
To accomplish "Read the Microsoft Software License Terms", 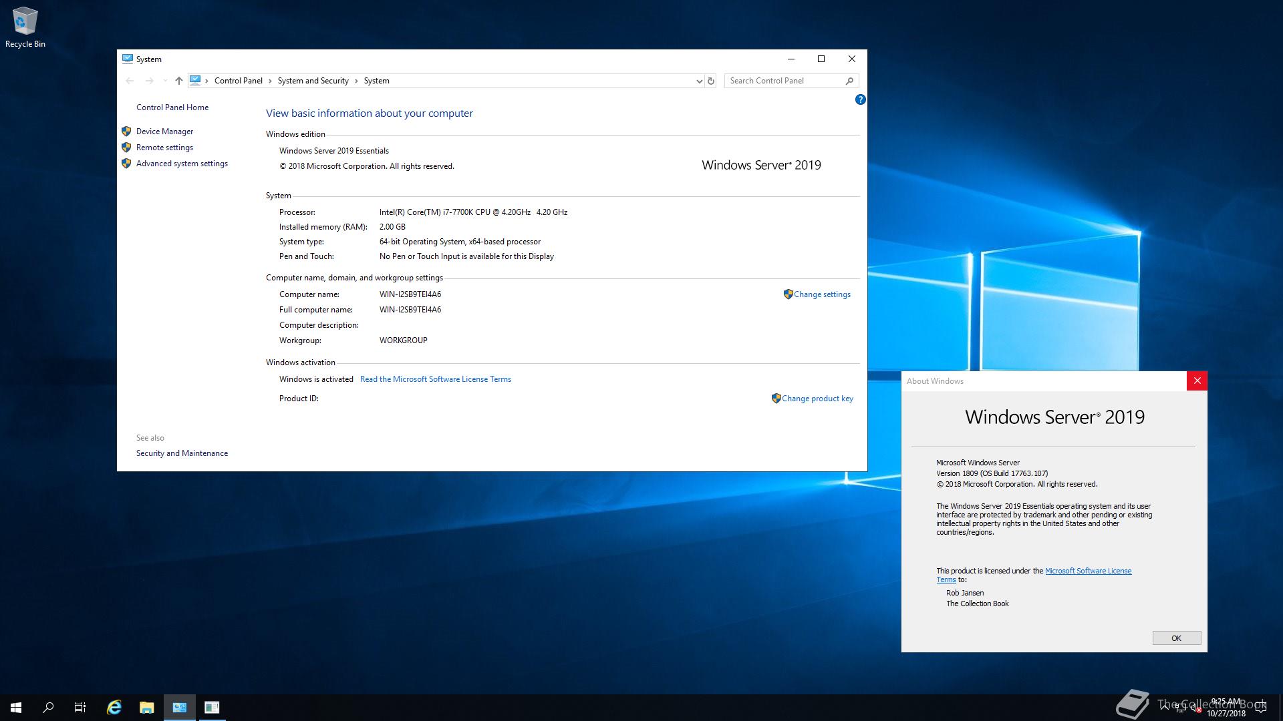I will (436, 379).
